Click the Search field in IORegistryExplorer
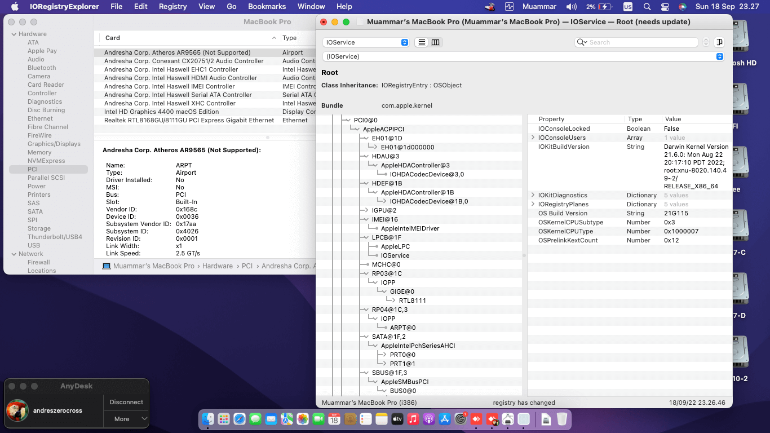Viewport: 770px width, 433px height. [x=636, y=42]
